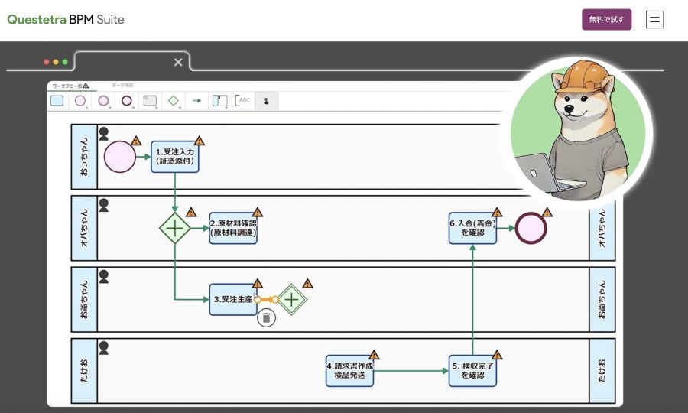
Task: Switch to the データ項目 tab
Action: click(x=122, y=85)
